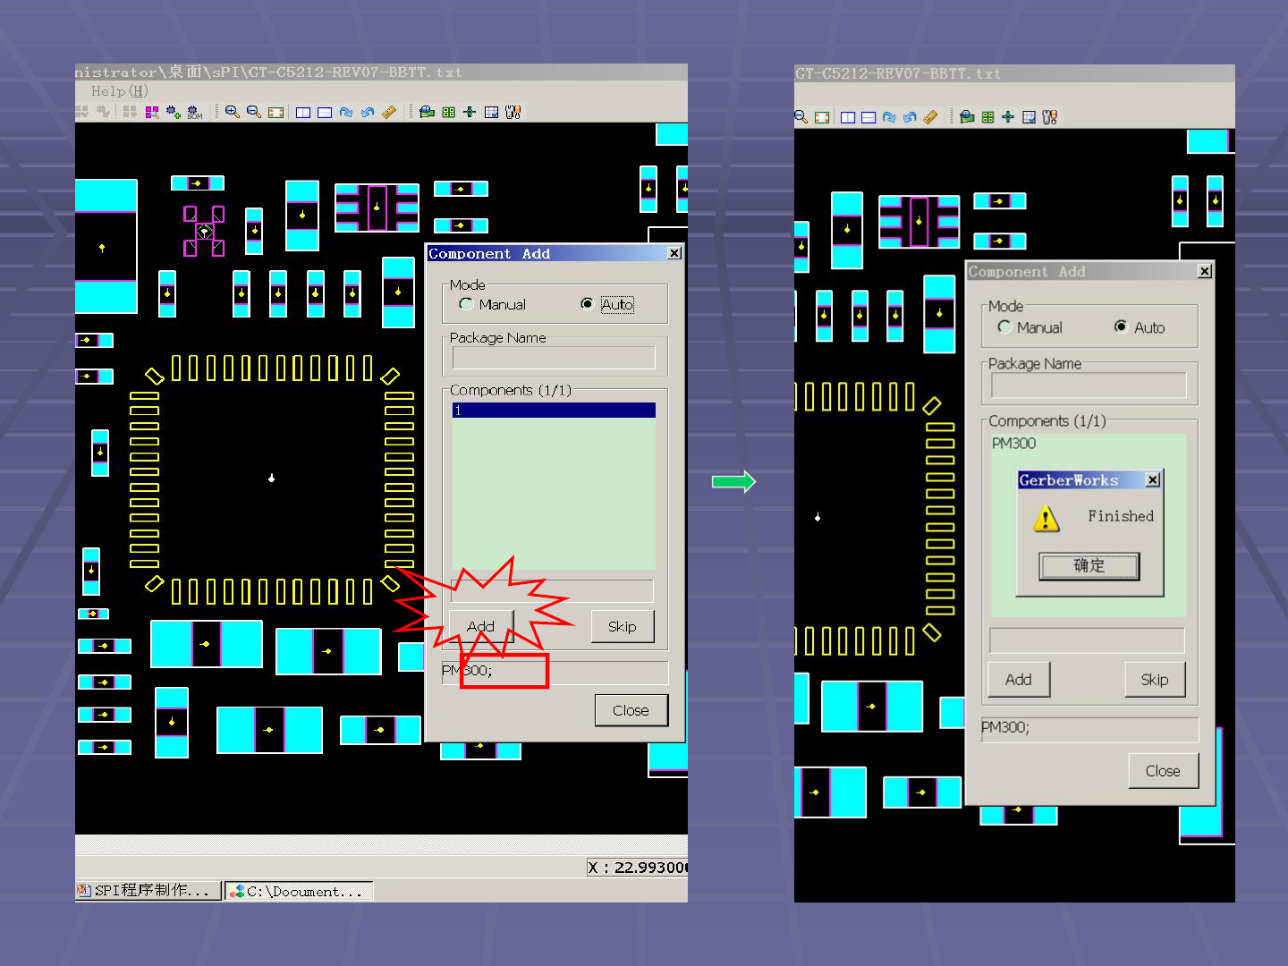1288x966 pixels.
Task: Click the green four-square grid icon, right toolbar
Action: point(988,117)
